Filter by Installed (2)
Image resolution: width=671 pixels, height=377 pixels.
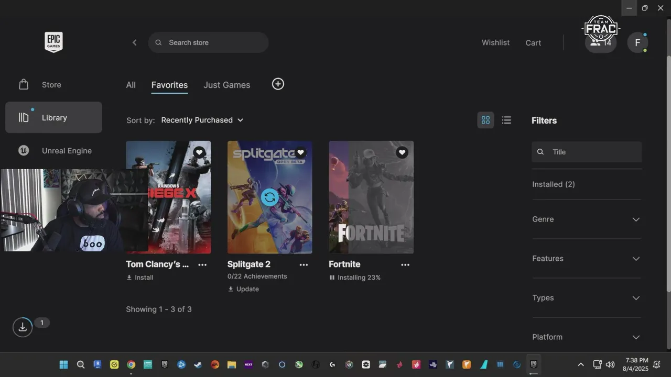[x=554, y=184]
